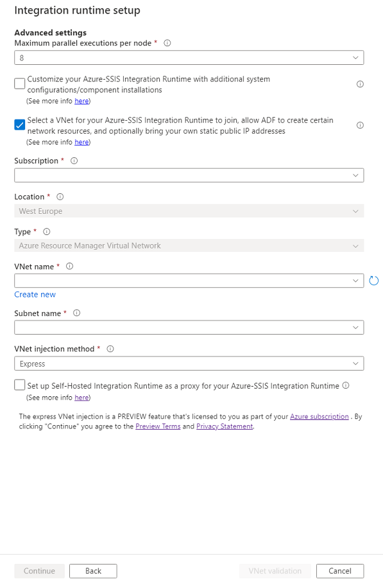Viewport: 383px width, 587px height.
Task: Click info icon next to Location label
Action: point(60,197)
